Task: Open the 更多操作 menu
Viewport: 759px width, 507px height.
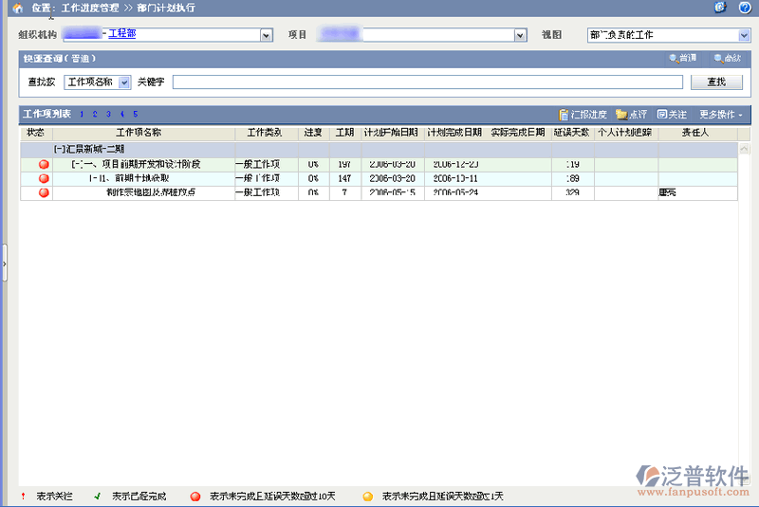Action: click(721, 115)
